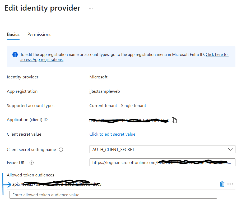Screen dimensions: 237x200
Task: Click the App registration label
Action: coord(22,91)
